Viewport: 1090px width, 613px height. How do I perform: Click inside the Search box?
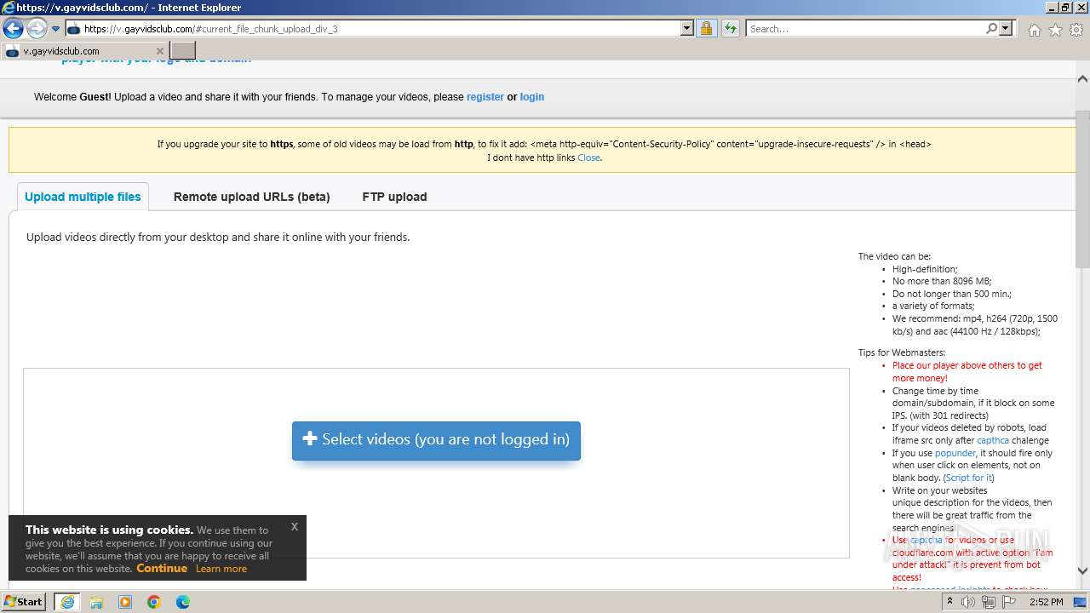point(865,28)
